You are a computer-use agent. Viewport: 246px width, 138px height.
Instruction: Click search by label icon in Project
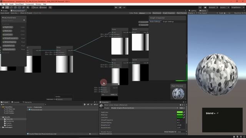88,104
